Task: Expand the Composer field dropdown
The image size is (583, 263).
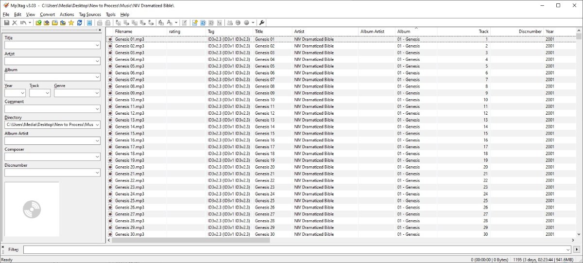Action: coord(97,157)
